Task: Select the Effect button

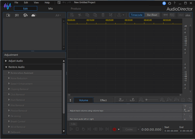Action: coord(104,100)
